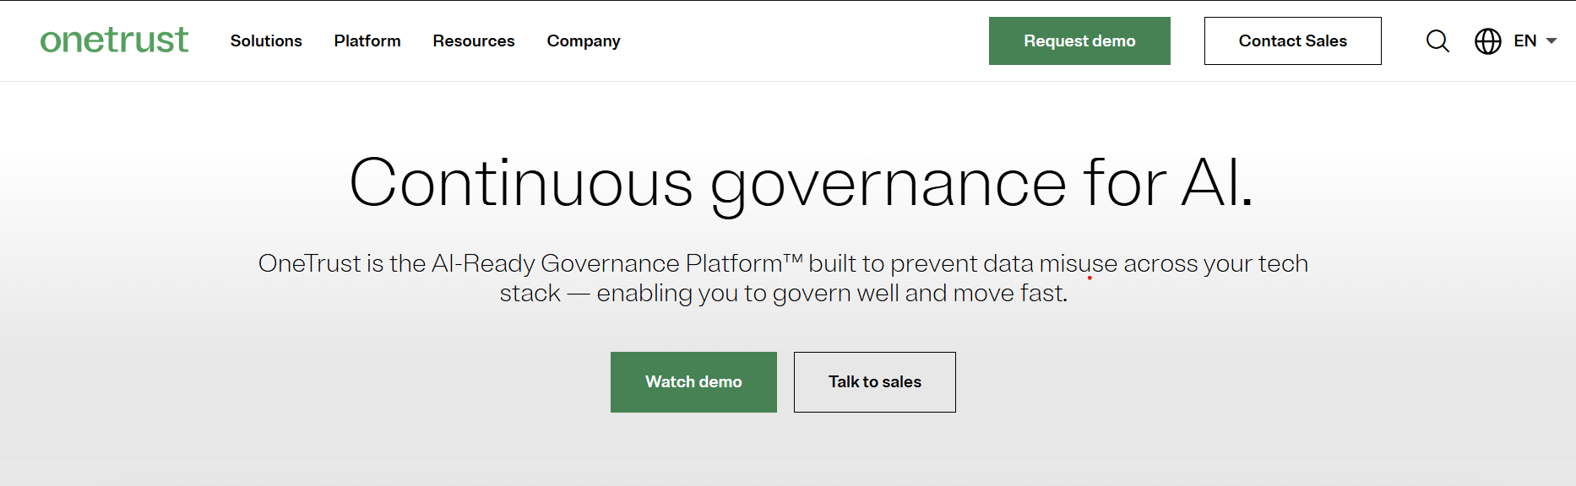Choose the Talk to sales button

tap(875, 382)
